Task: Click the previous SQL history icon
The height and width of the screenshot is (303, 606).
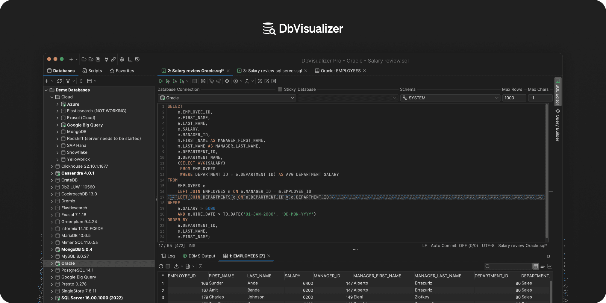Action: 211,81
